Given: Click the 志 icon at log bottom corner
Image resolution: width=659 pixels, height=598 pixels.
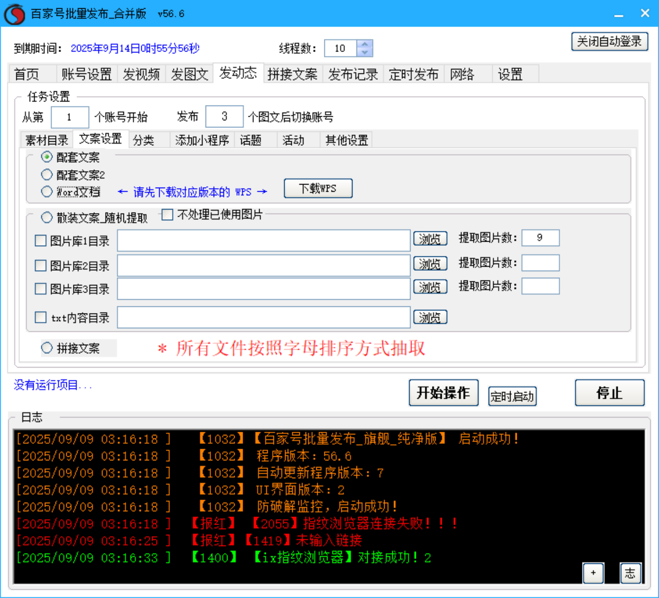Looking at the screenshot, I should (630, 573).
